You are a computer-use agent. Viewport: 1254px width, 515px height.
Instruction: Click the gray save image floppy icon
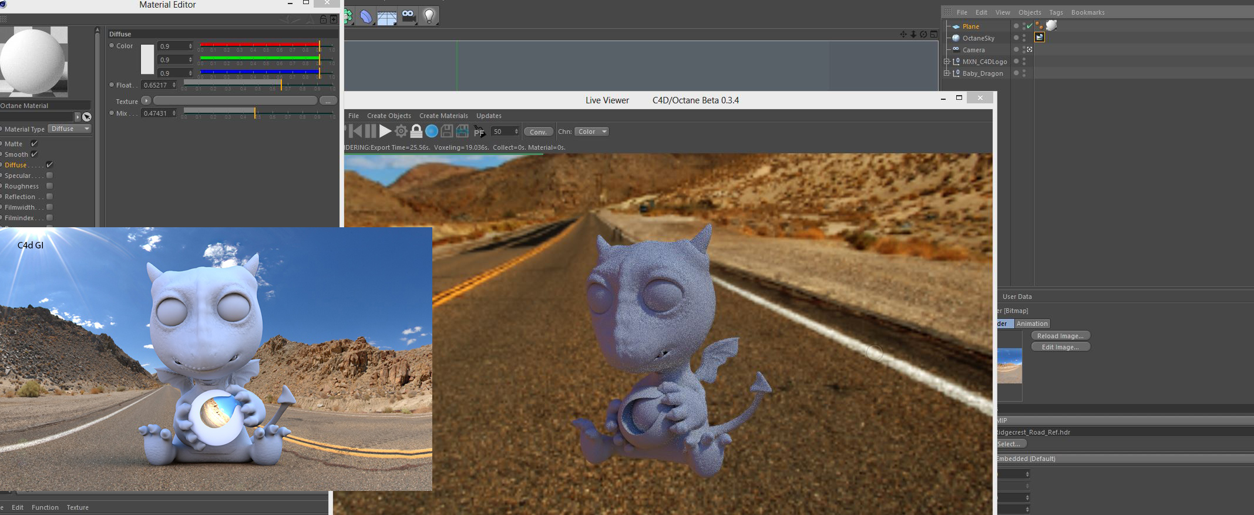pyautogui.click(x=447, y=131)
